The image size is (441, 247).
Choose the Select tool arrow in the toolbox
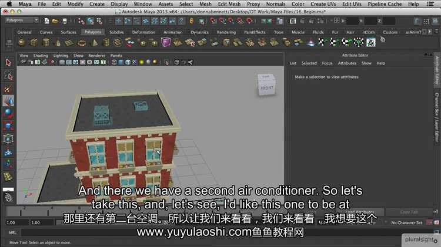coord(8,63)
